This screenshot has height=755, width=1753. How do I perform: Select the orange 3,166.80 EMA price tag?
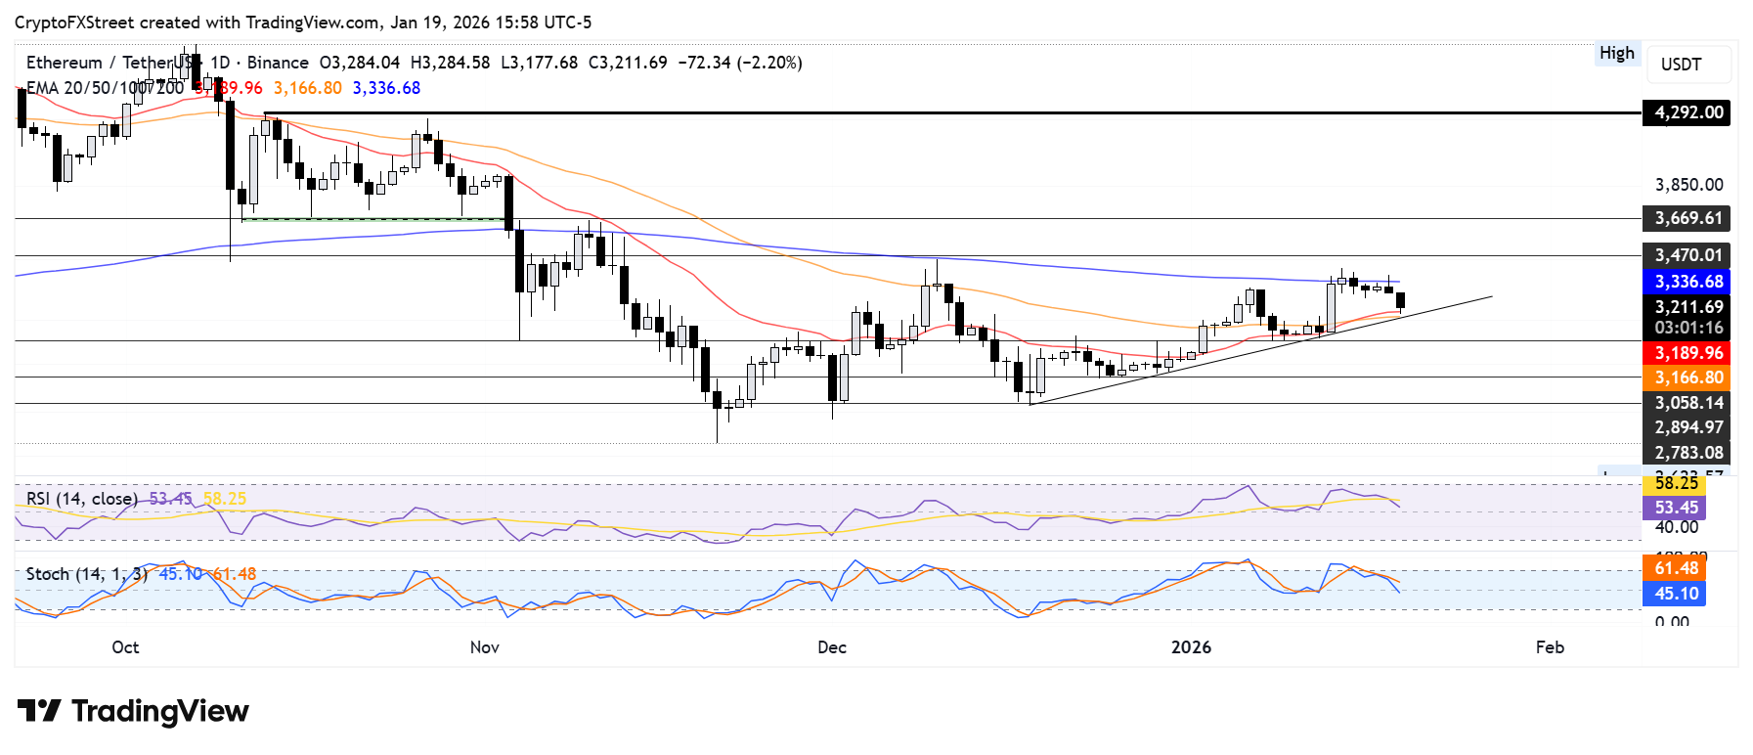tap(1687, 377)
